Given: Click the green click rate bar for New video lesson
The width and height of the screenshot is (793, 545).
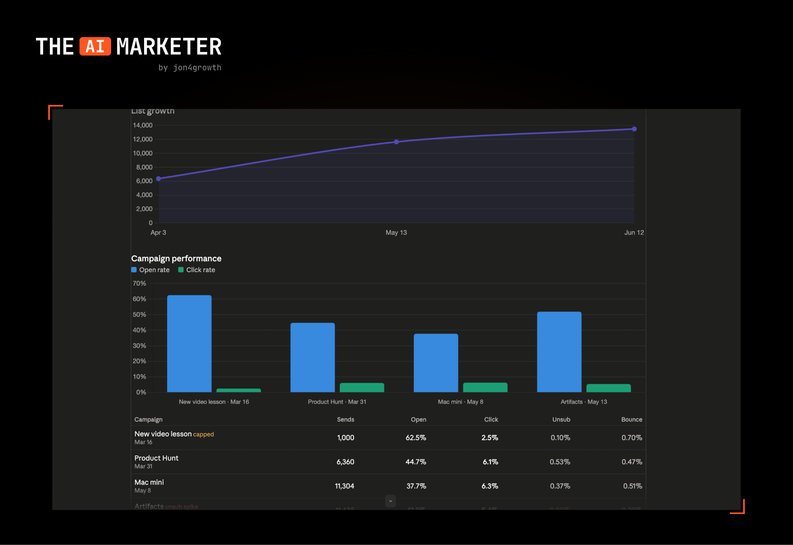Looking at the screenshot, I should pyautogui.click(x=239, y=390).
